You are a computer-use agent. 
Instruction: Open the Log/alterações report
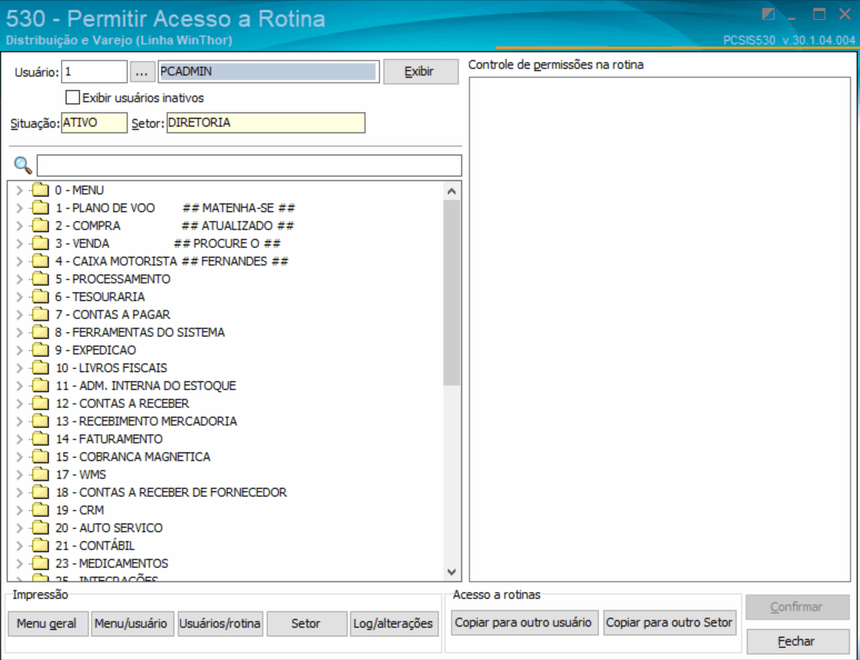(x=394, y=623)
